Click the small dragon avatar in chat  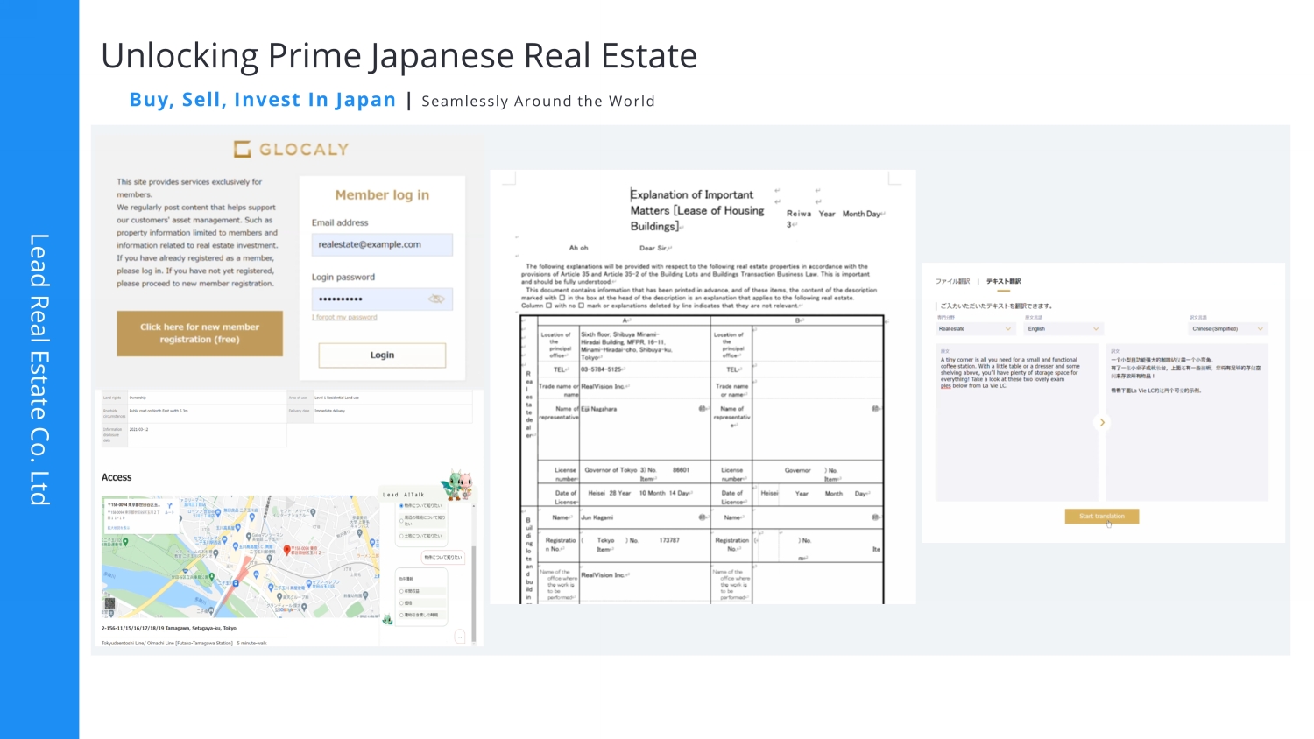[x=387, y=620]
